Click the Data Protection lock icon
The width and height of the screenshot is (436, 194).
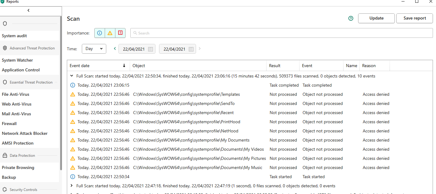(5, 155)
